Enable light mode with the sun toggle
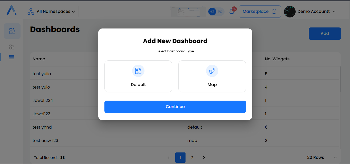Image resolution: width=350 pixels, height=164 pixels. (x=212, y=12)
